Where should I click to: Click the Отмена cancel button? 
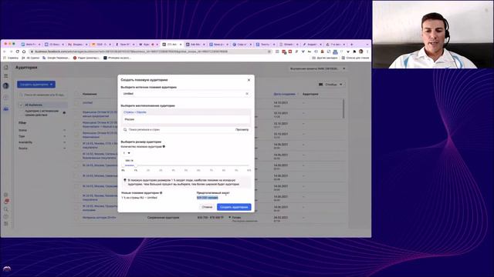207,207
